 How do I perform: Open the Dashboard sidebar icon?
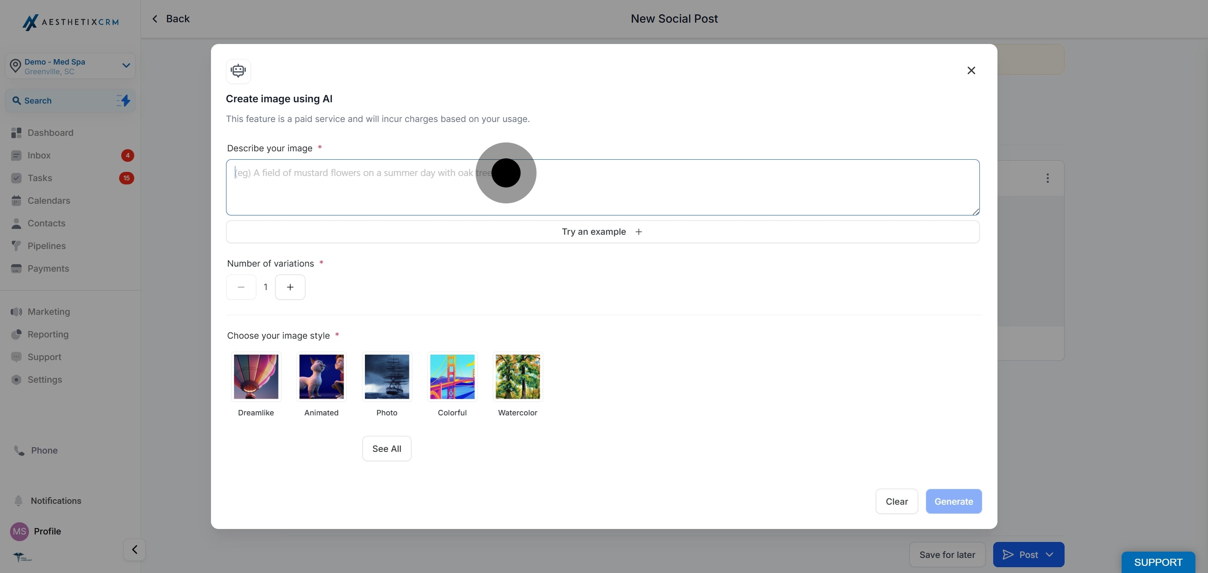[16, 132]
